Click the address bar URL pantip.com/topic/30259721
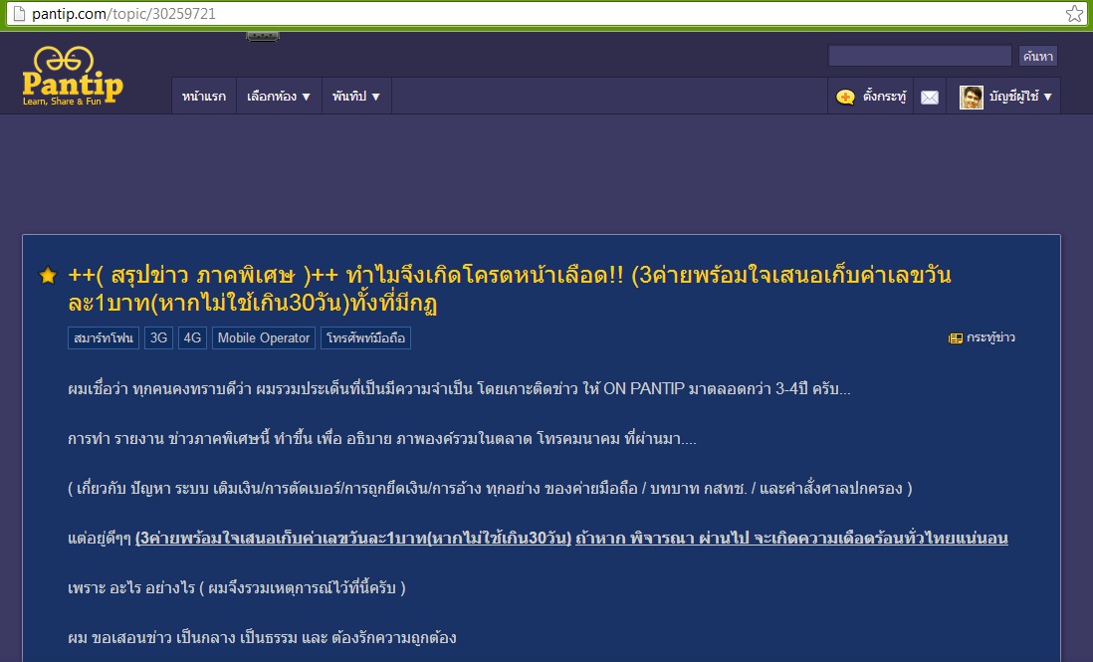Screen dimensions: 1093x662 (x=124, y=13)
